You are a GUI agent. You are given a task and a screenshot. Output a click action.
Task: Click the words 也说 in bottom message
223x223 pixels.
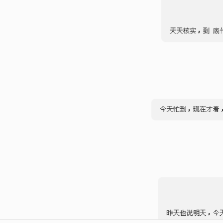pyautogui.click(x=186, y=213)
